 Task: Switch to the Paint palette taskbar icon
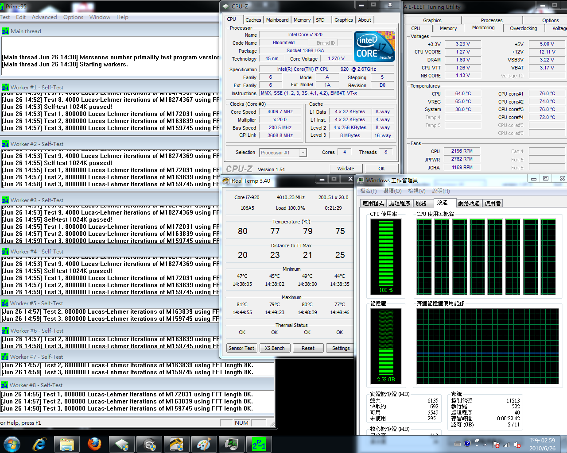coord(204,444)
